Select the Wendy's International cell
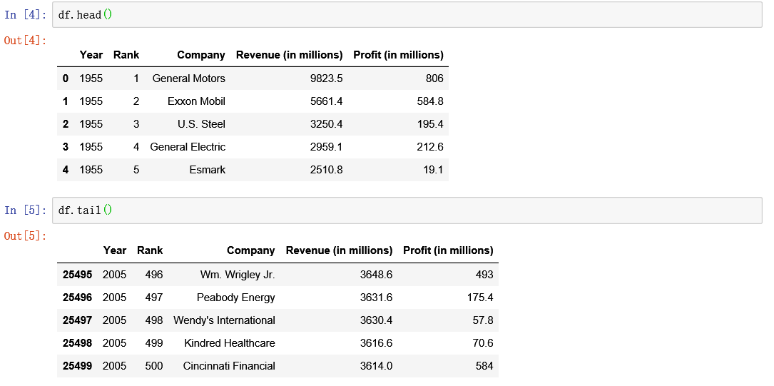The image size is (774, 386). point(224,320)
